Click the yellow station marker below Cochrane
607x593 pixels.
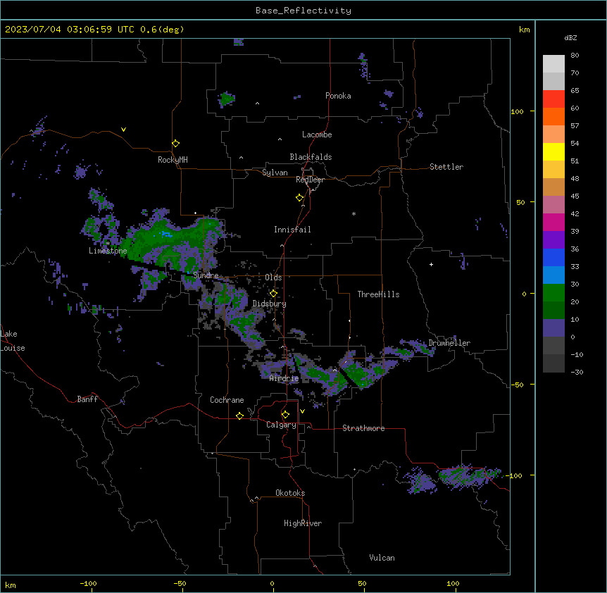click(x=239, y=416)
